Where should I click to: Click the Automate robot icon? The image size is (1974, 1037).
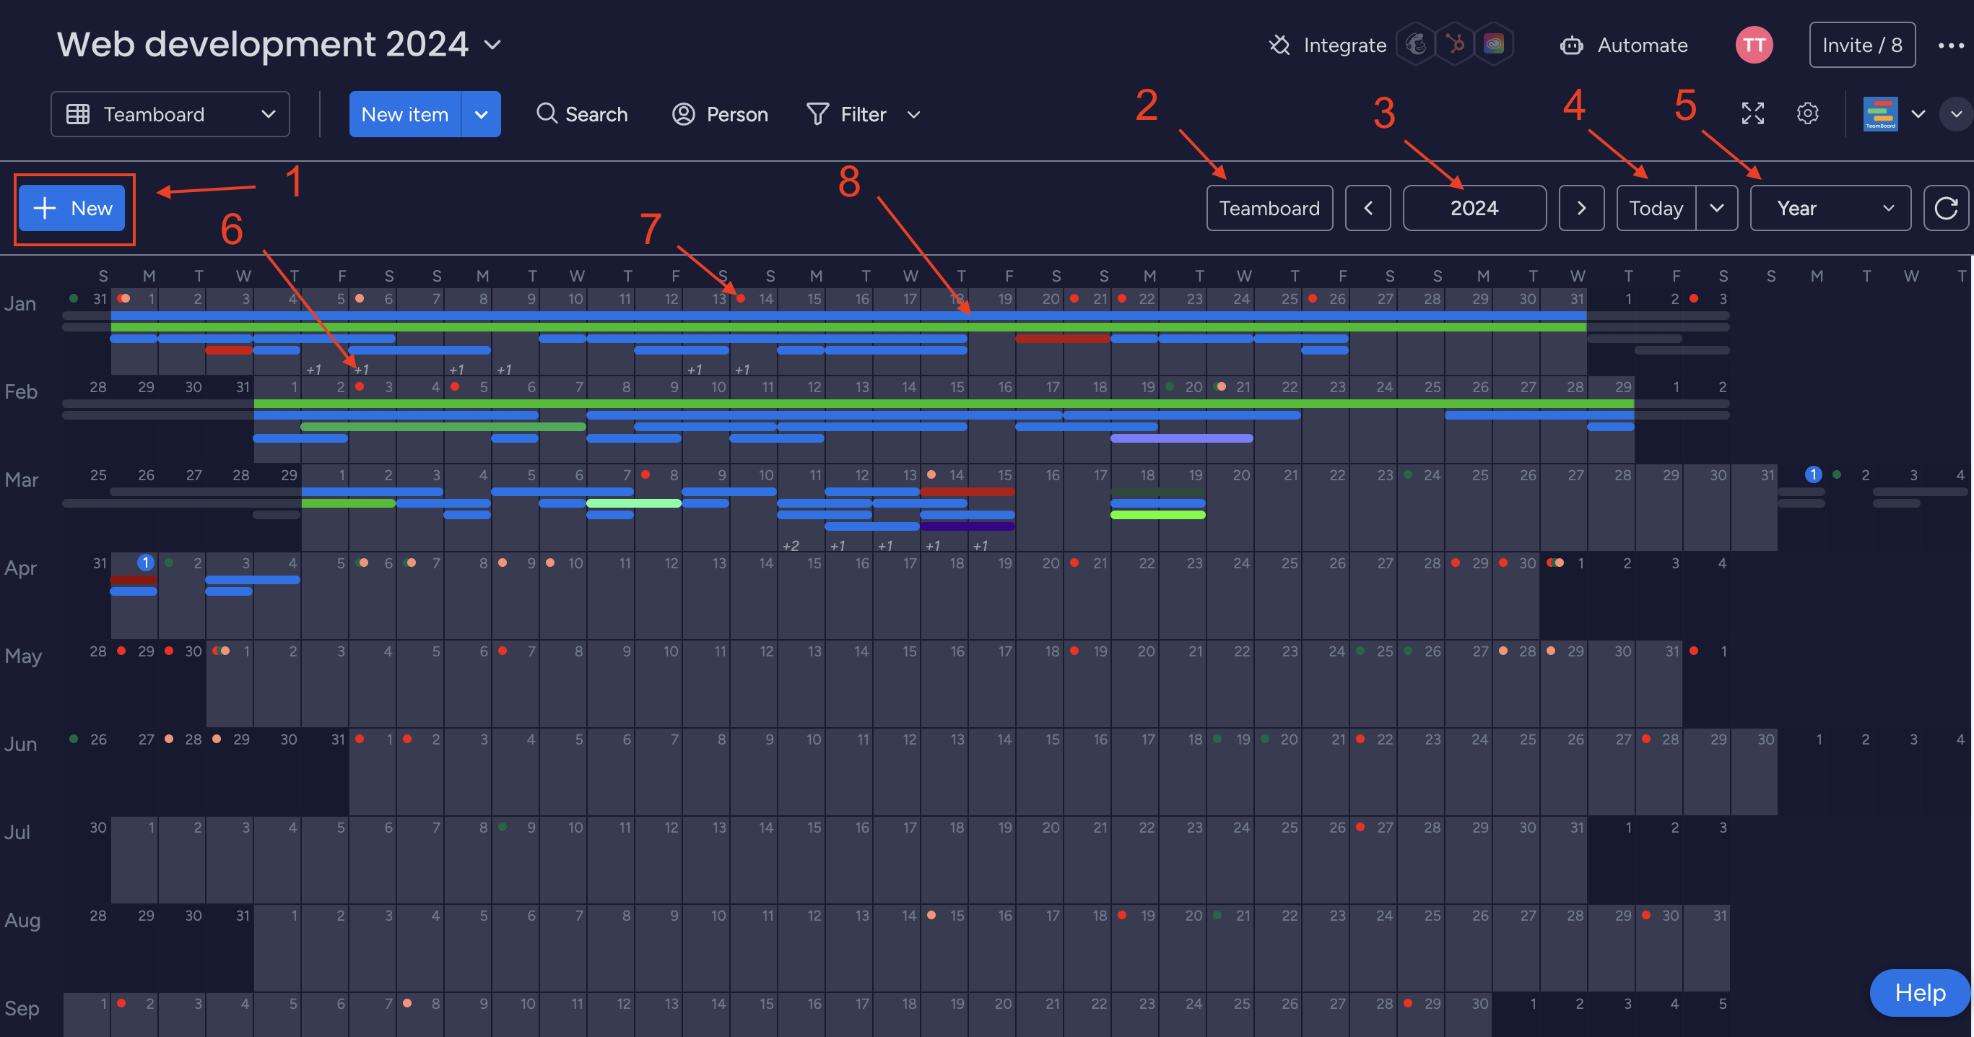[1572, 45]
